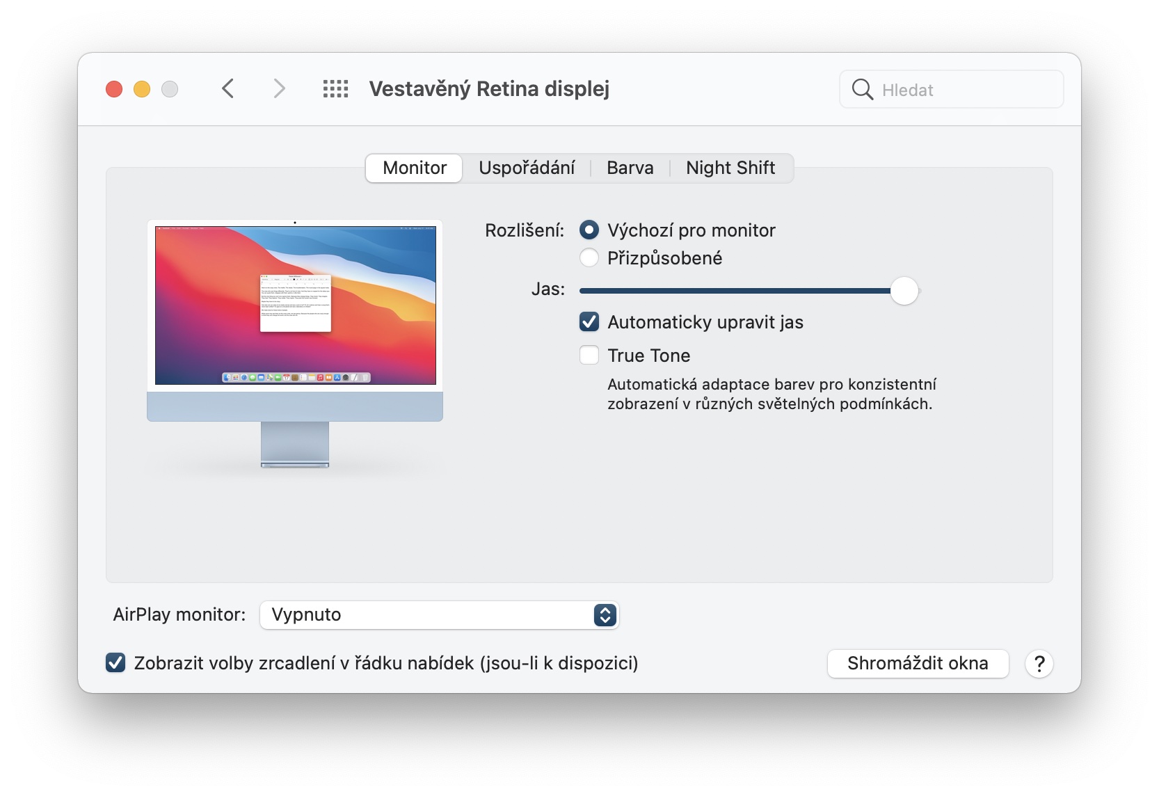Screen dimensions: 1159x796
Task: Click the Shromáždit okna button
Action: tap(918, 663)
